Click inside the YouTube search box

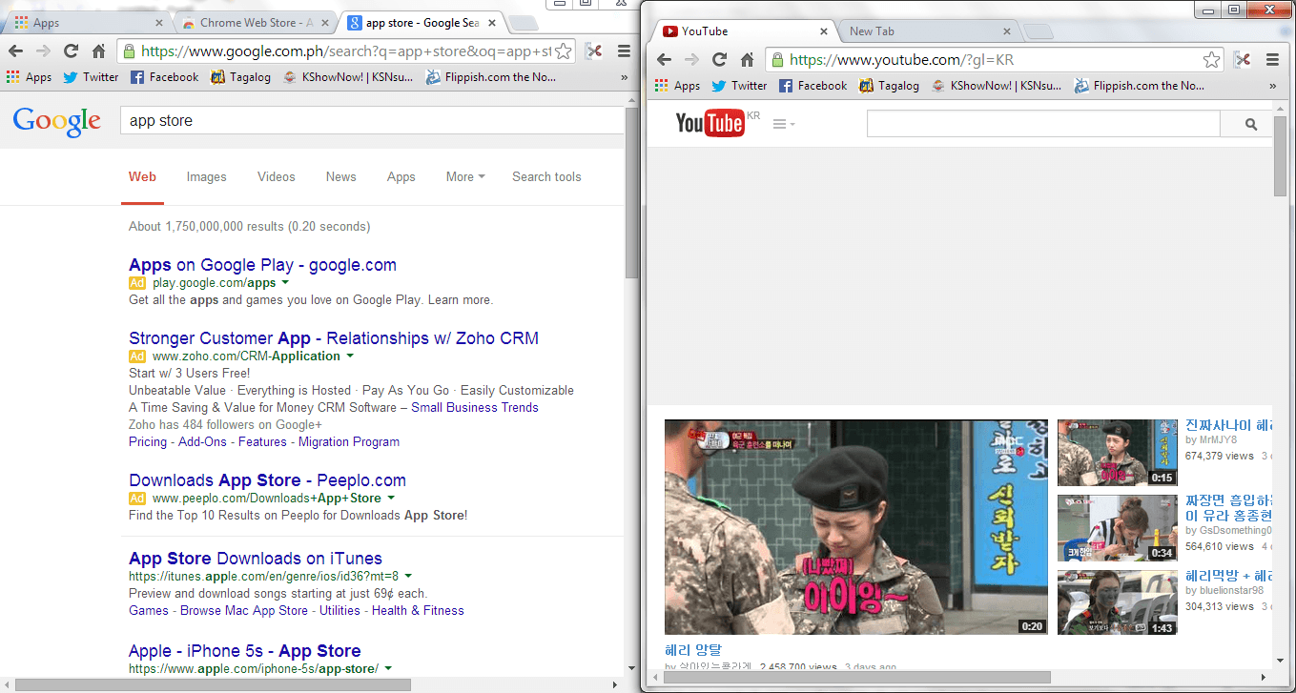(x=1039, y=123)
